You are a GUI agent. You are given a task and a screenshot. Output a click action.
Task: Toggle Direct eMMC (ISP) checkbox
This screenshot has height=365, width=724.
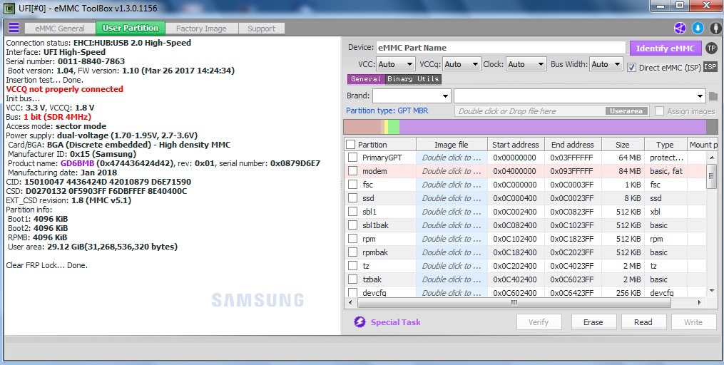pyautogui.click(x=631, y=68)
